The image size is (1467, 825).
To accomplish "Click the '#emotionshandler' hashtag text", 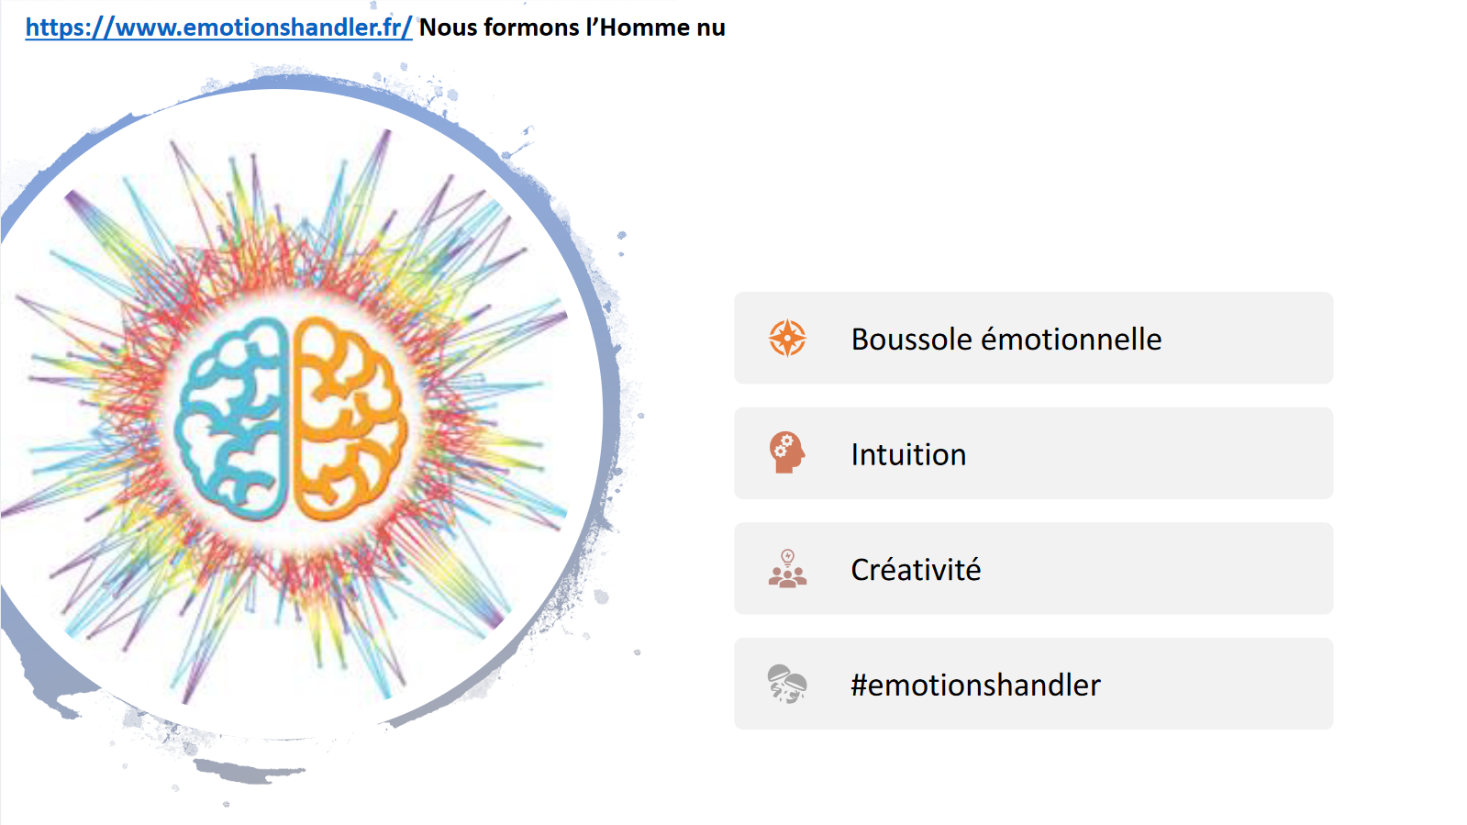I will pos(975,685).
